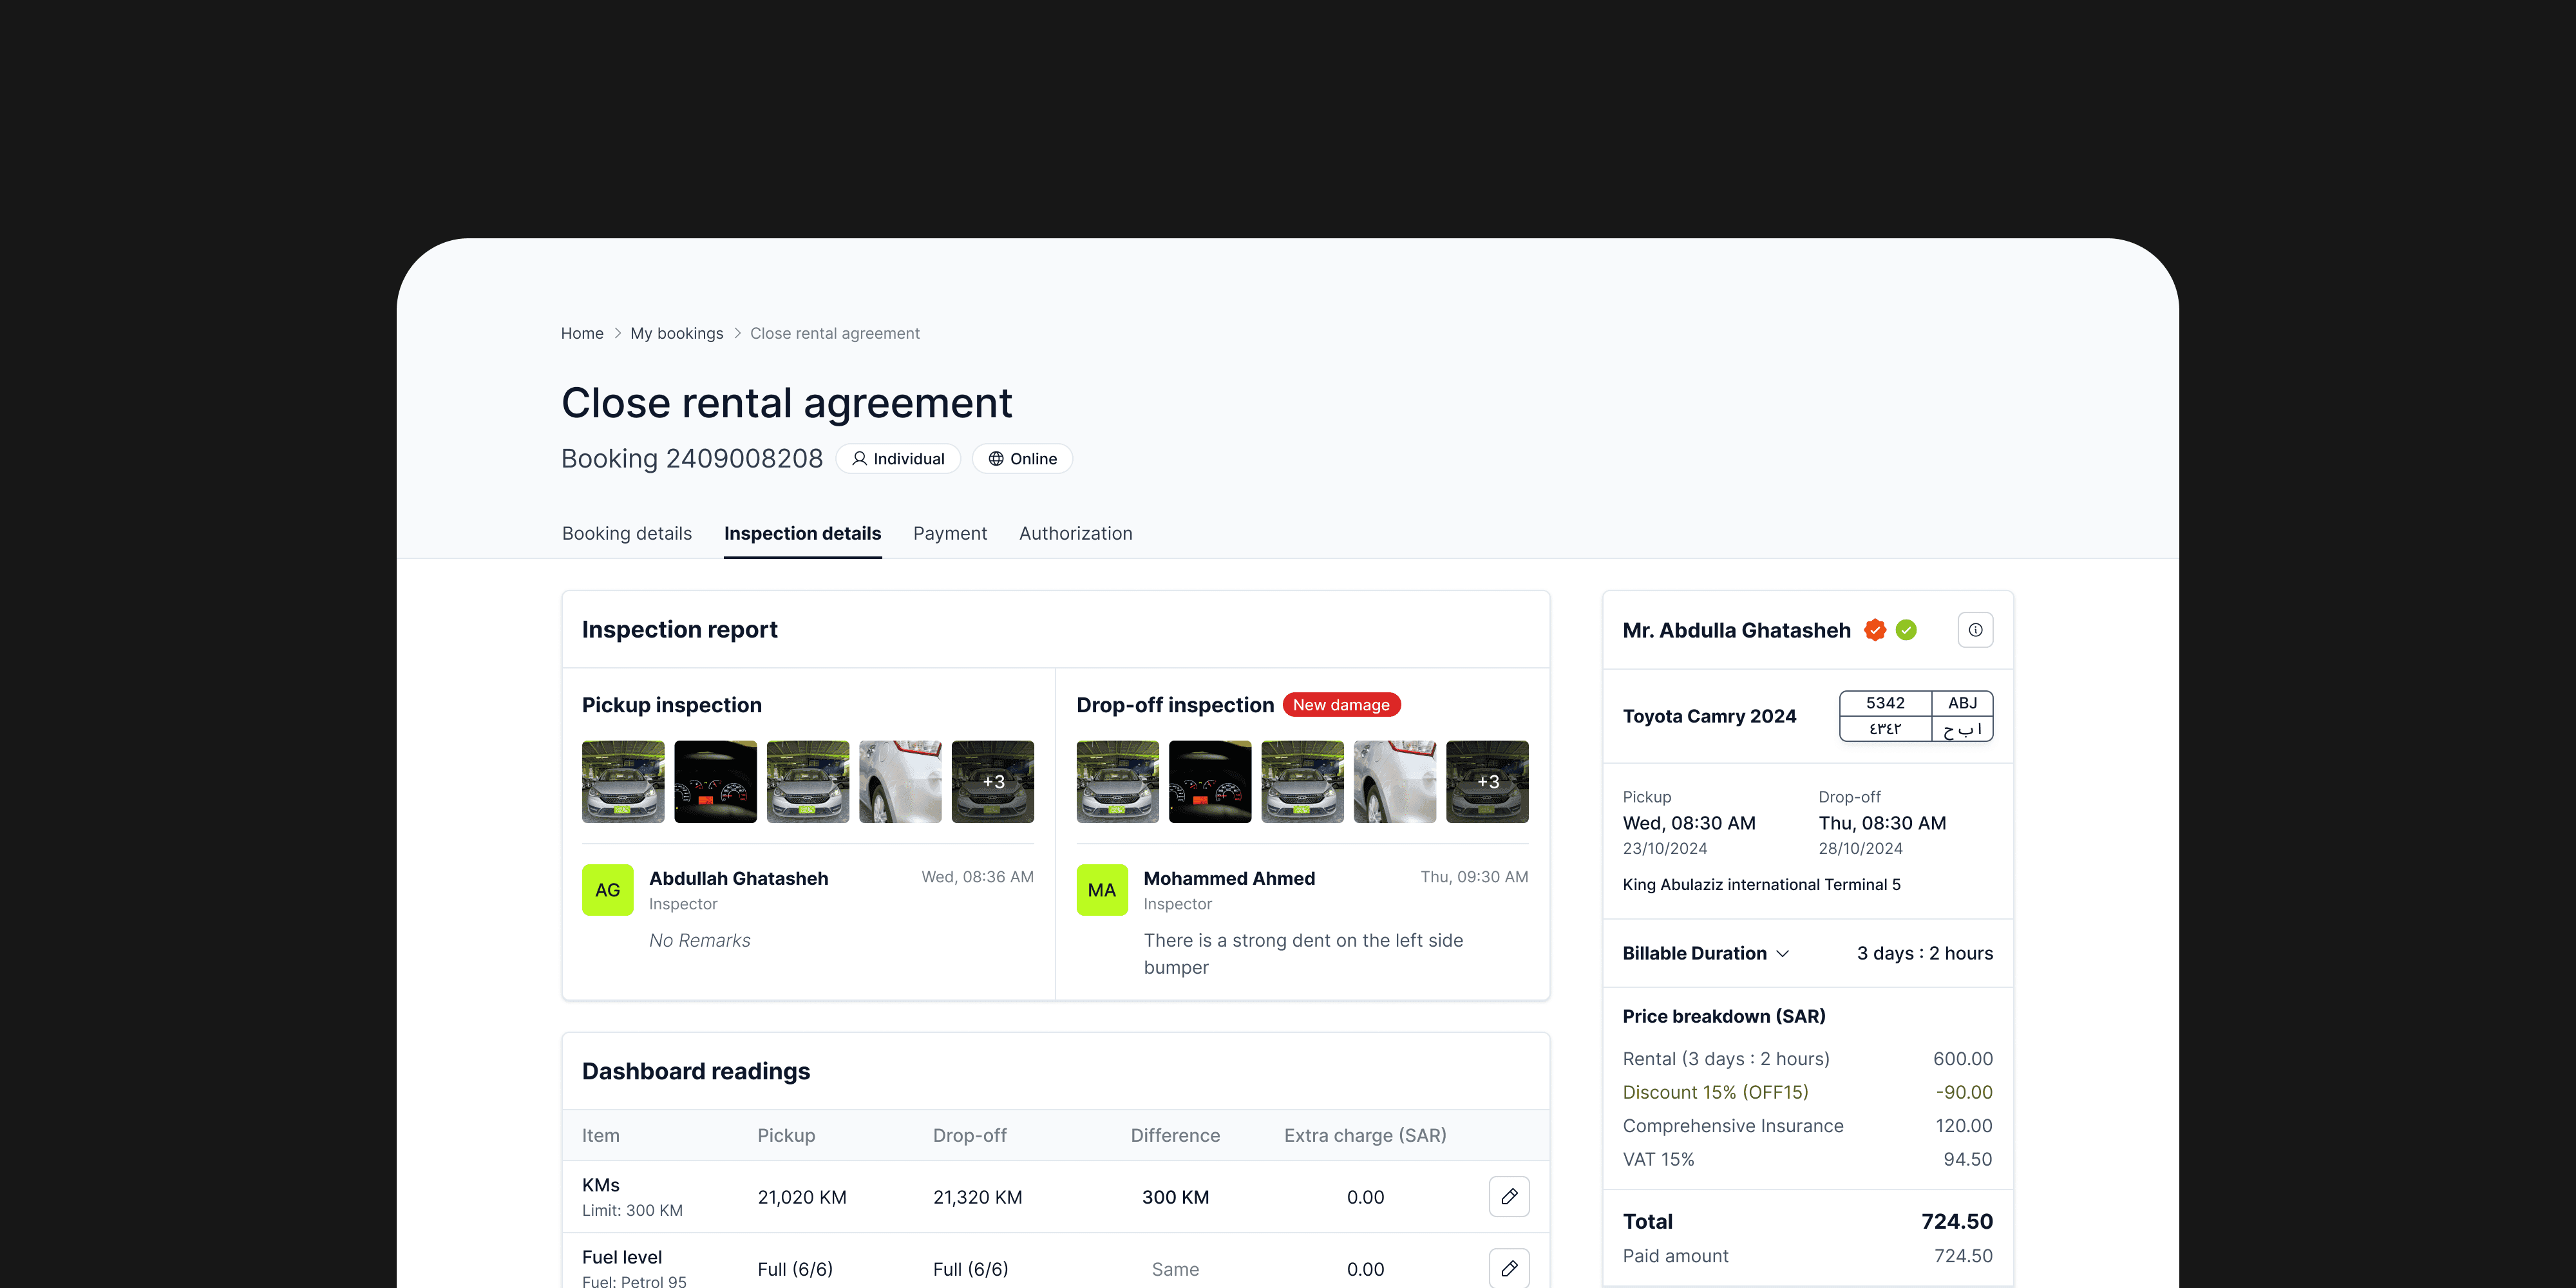Click the MA inspector avatar
The width and height of the screenshot is (2576, 1288).
1101,890
